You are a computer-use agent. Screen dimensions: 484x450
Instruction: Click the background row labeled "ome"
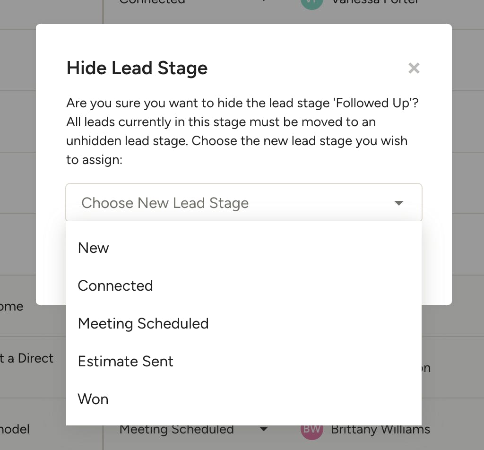[12, 306]
